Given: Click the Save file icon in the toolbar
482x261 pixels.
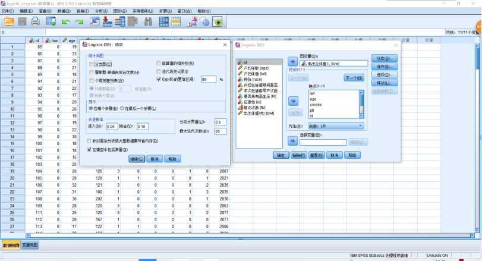Looking at the screenshot, I should tap(22, 21).
